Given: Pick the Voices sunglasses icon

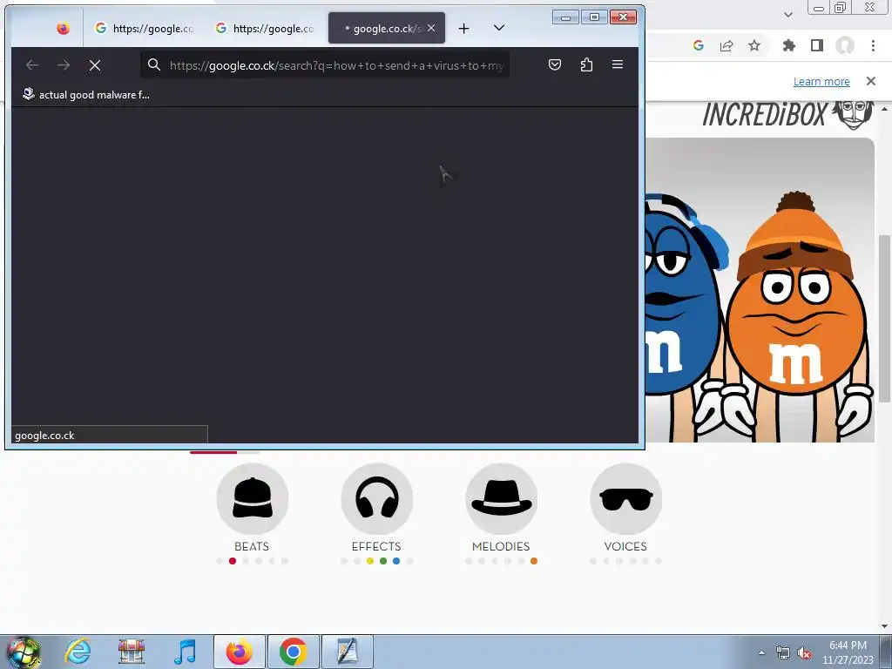Looking at the screenshot, I should tap(625, 499).
